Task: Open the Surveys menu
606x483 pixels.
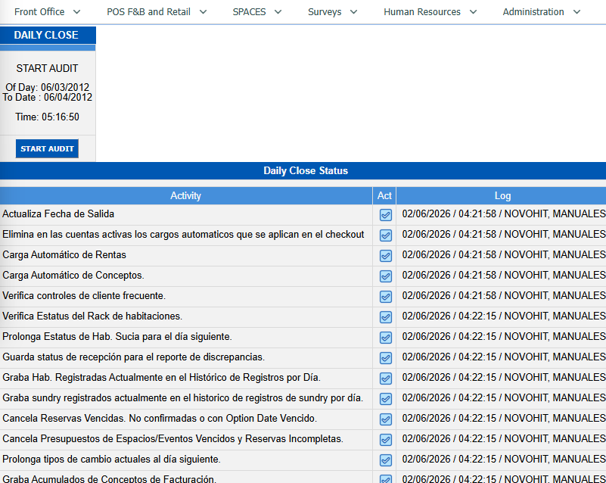Action: tap(332, 12)
